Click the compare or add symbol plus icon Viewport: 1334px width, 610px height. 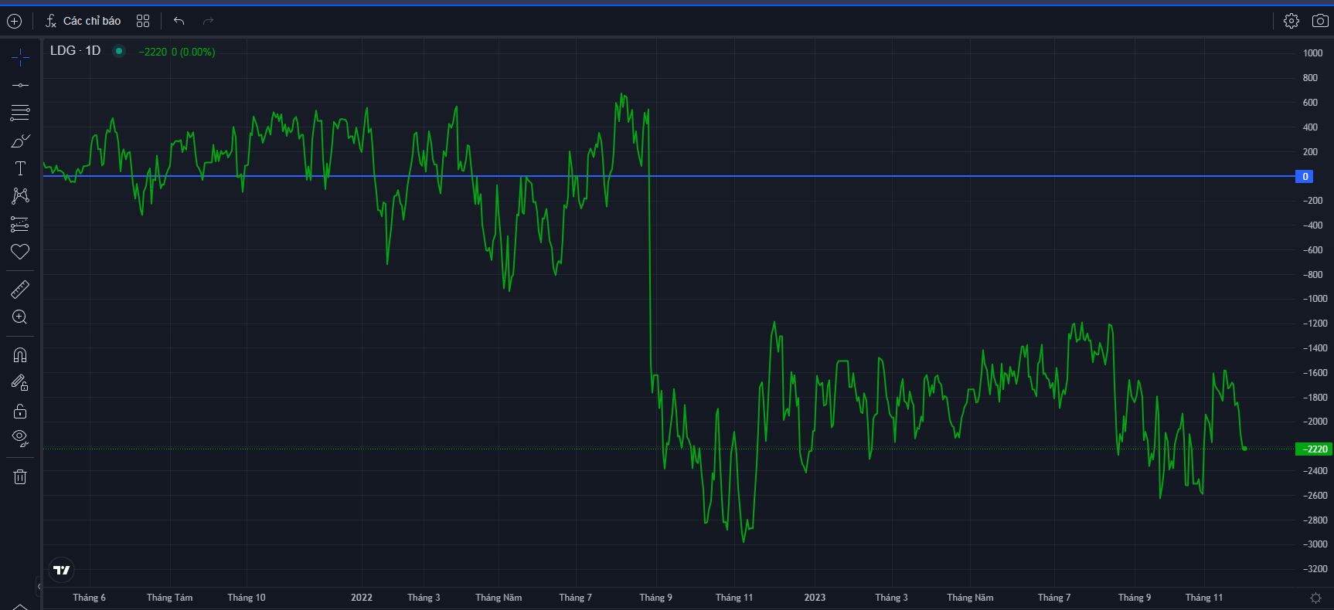pos(14,21)
